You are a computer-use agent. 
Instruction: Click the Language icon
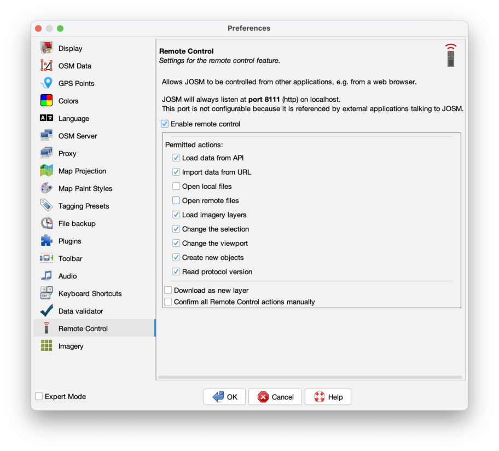[x=47, y=118]
